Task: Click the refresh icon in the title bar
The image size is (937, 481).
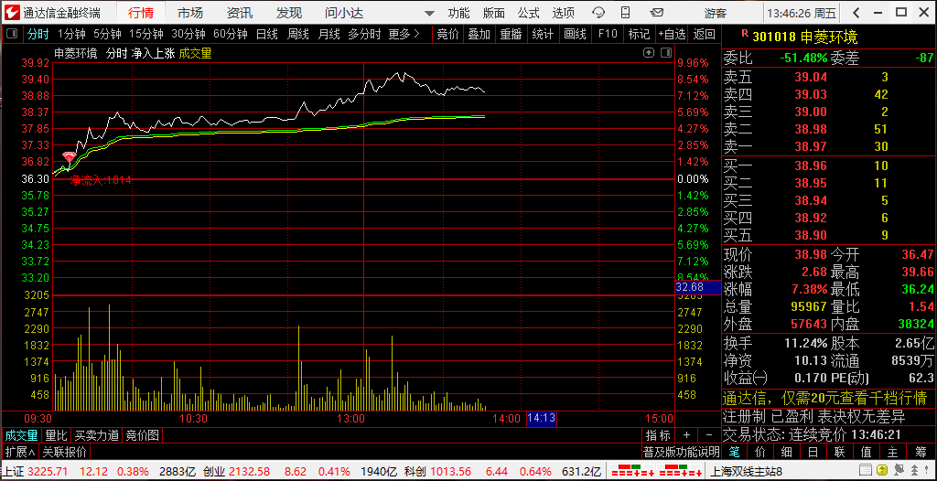Action: point(598,13)
